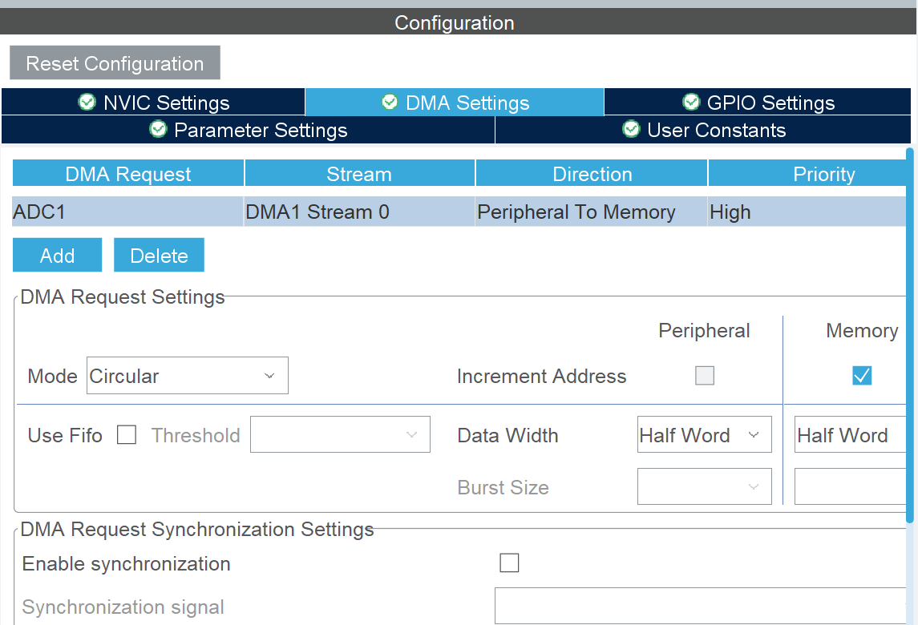Enable the Use Fifo checkbox

point(127,435)
